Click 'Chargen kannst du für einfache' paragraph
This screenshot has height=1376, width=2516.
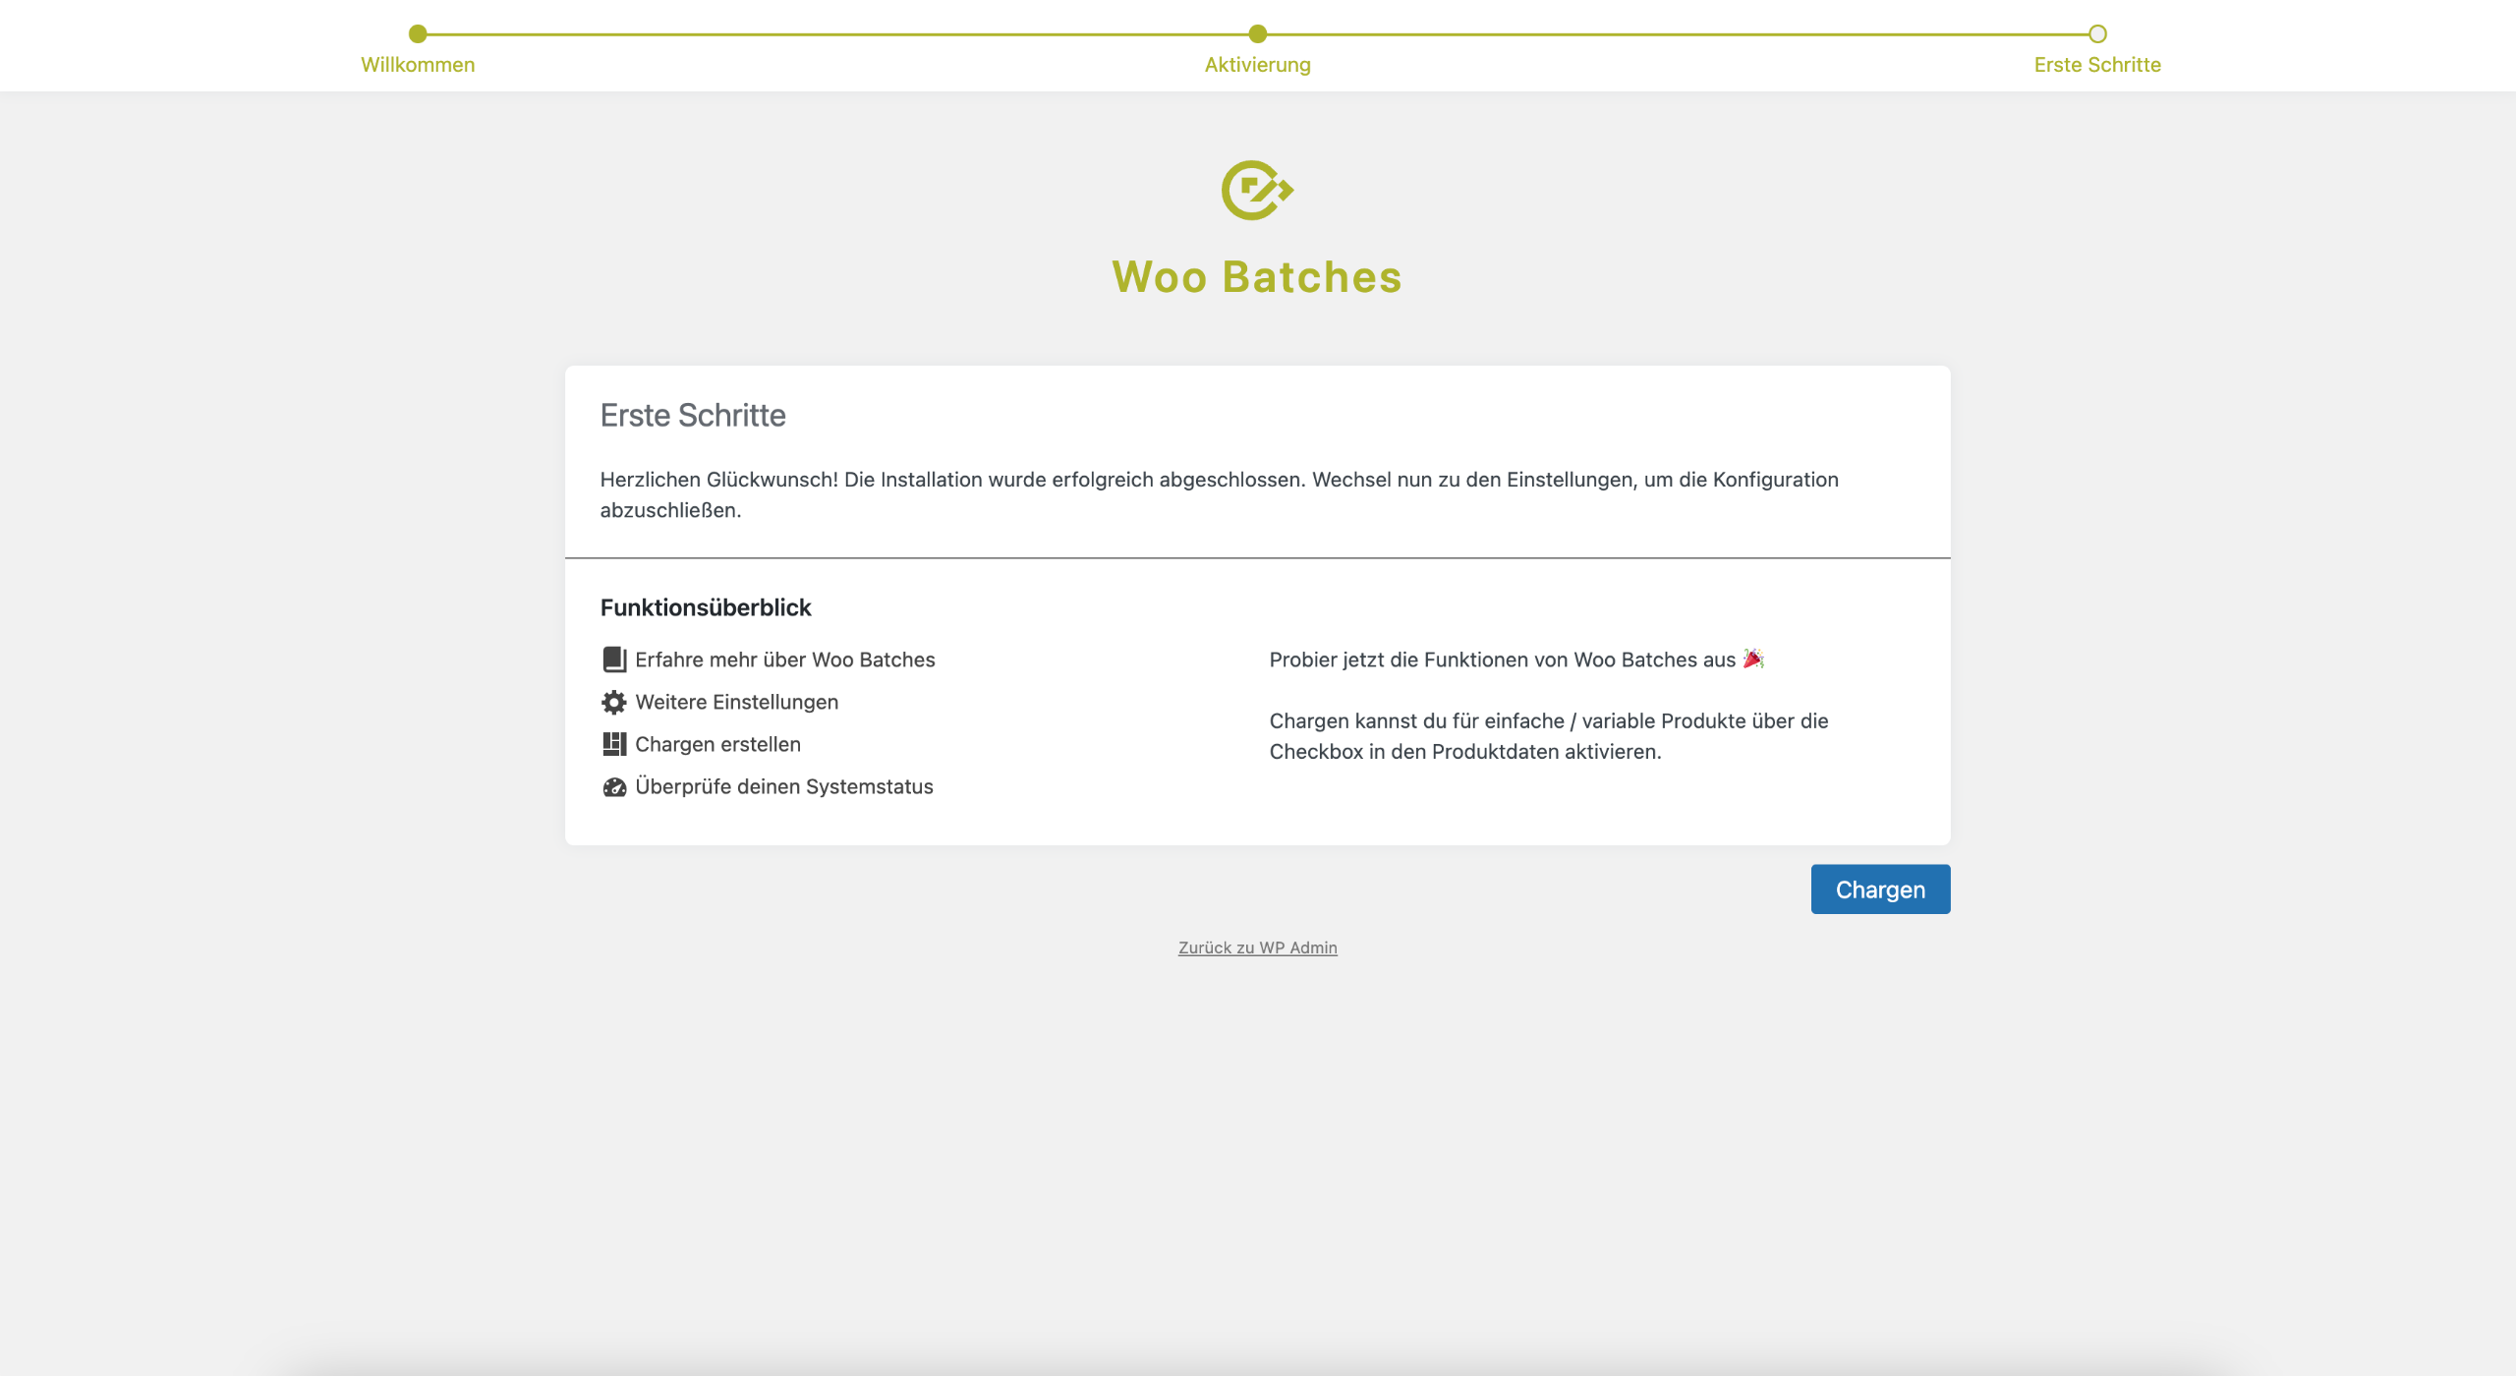[1548, 736]
